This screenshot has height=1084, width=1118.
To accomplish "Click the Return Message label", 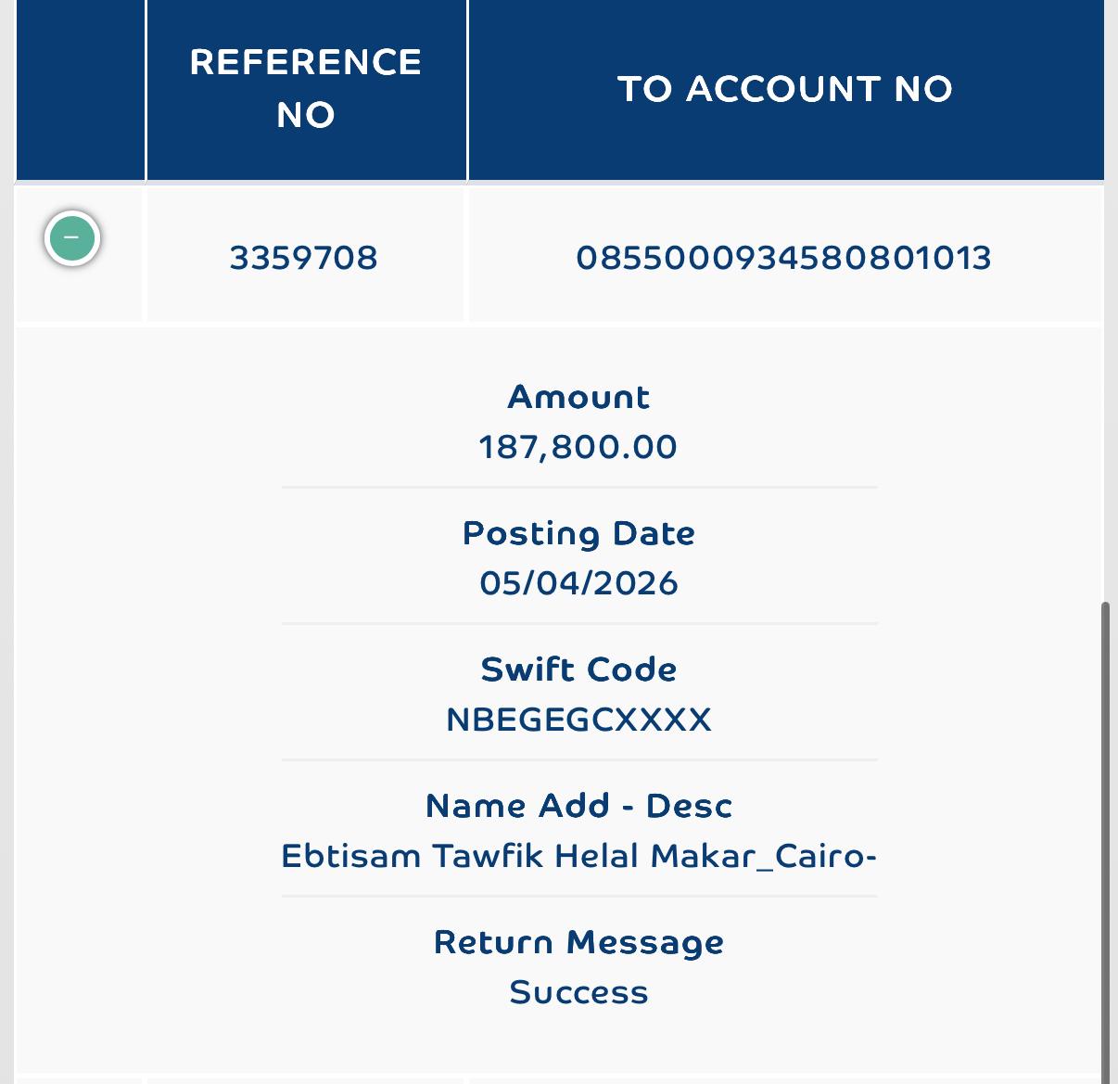I will click(x=578, y=942).
